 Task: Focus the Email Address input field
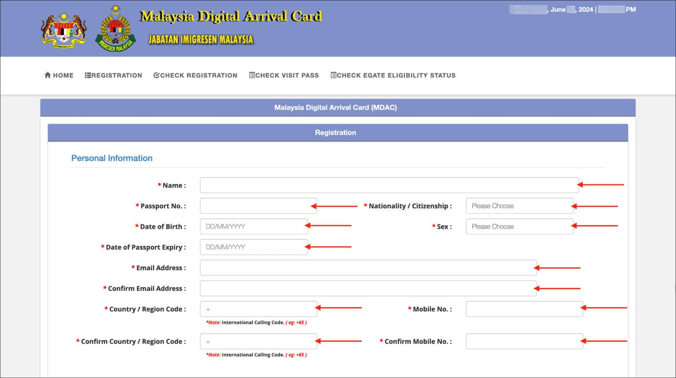367,268
